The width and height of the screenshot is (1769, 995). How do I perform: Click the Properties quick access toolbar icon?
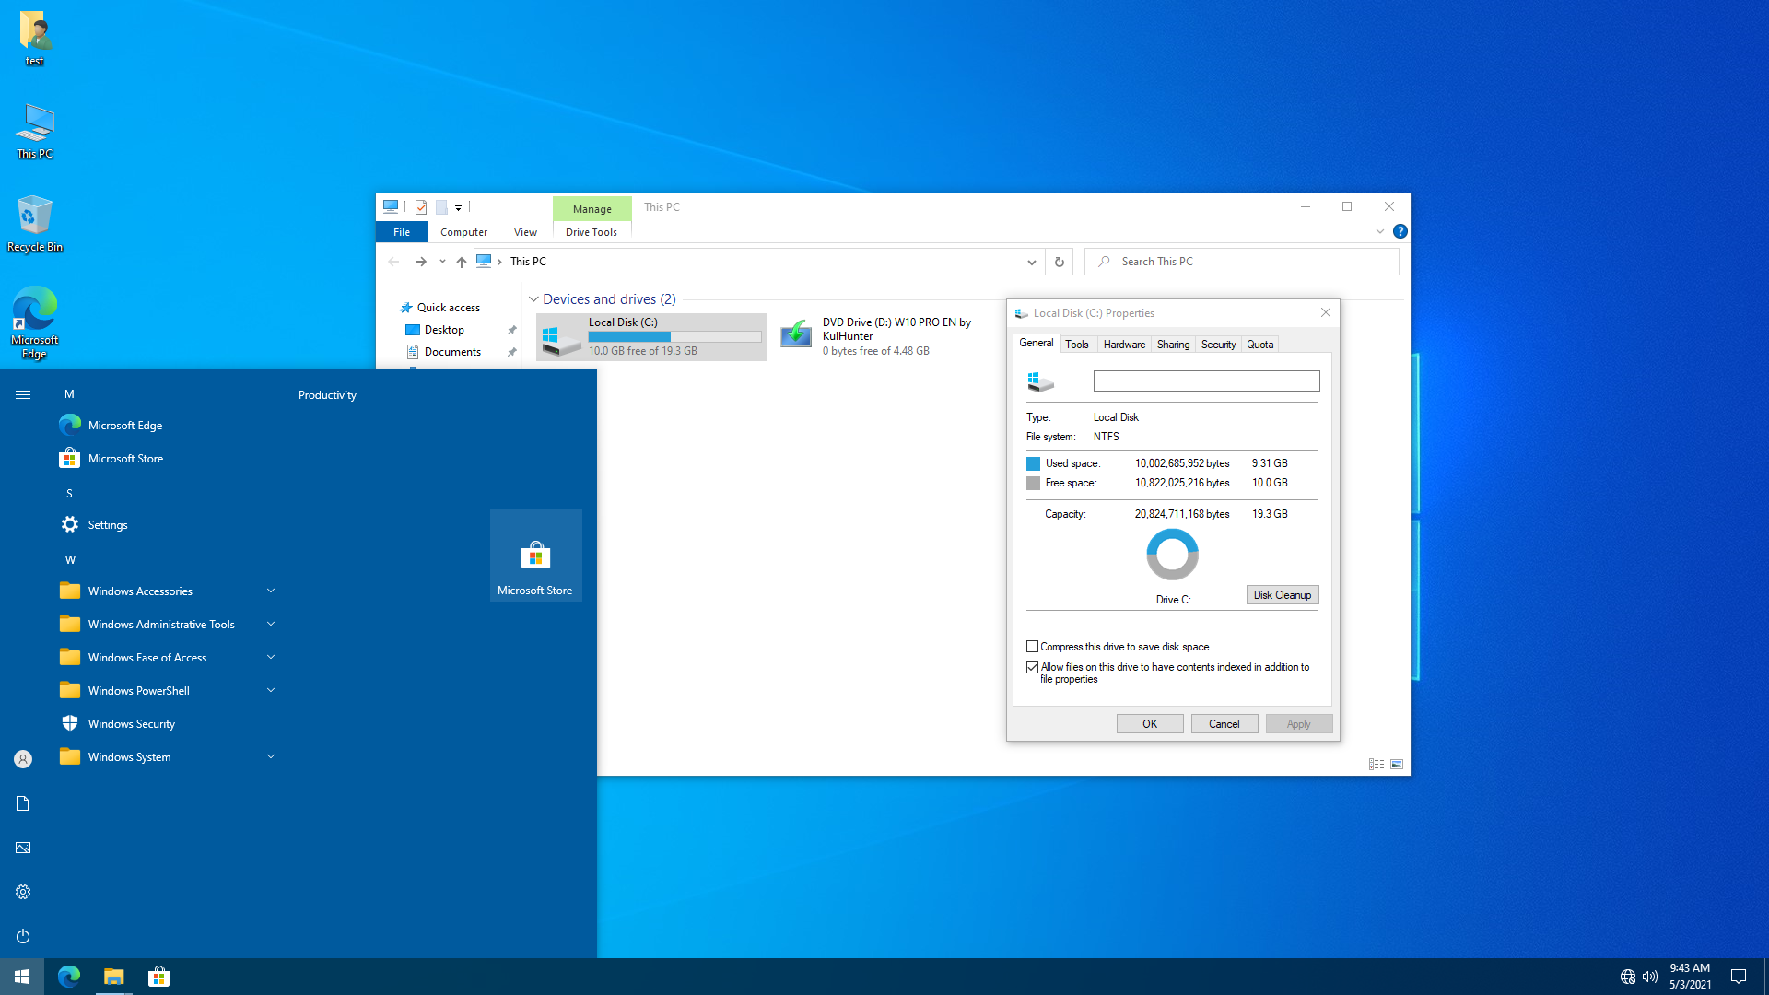tap(421, 207)
